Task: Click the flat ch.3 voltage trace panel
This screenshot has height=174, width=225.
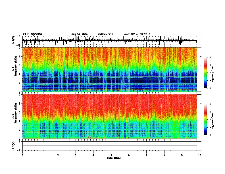Action: coord(111,146)
